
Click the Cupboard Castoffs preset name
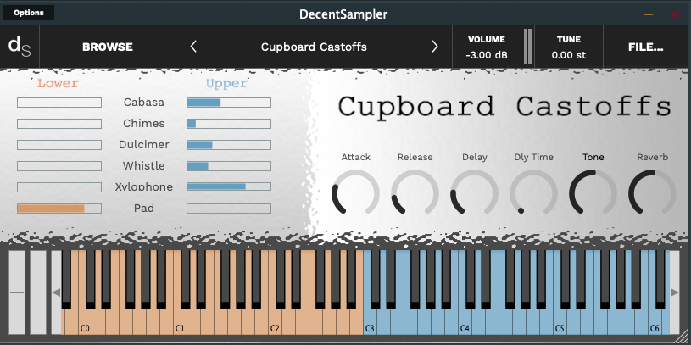point(314,47)
